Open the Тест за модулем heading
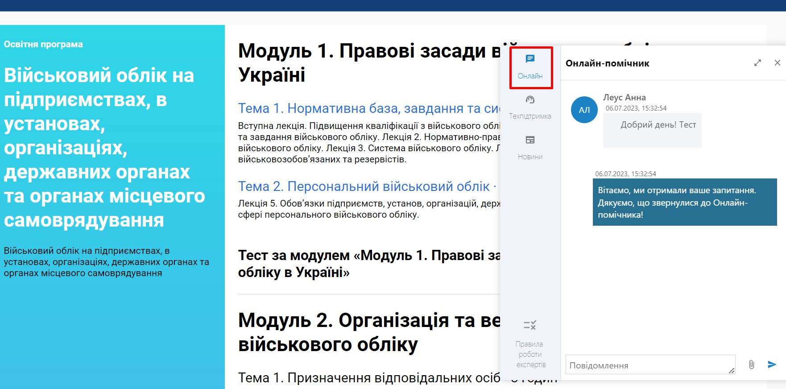786x389 pixels. tap(368, 264)
